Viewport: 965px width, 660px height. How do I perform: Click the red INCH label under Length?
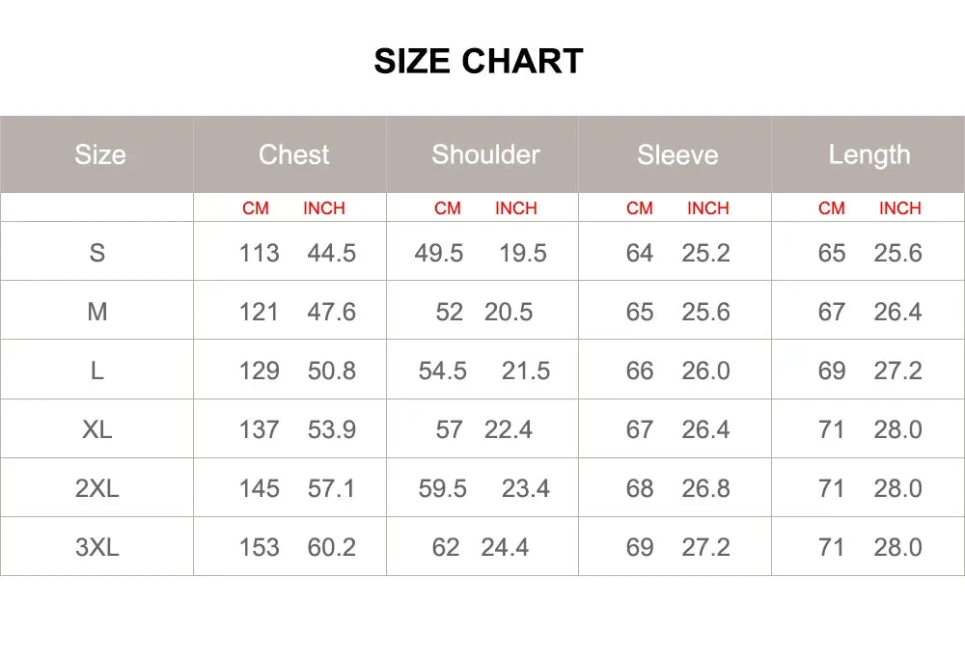pyautogui.click(x=899, y=208)
